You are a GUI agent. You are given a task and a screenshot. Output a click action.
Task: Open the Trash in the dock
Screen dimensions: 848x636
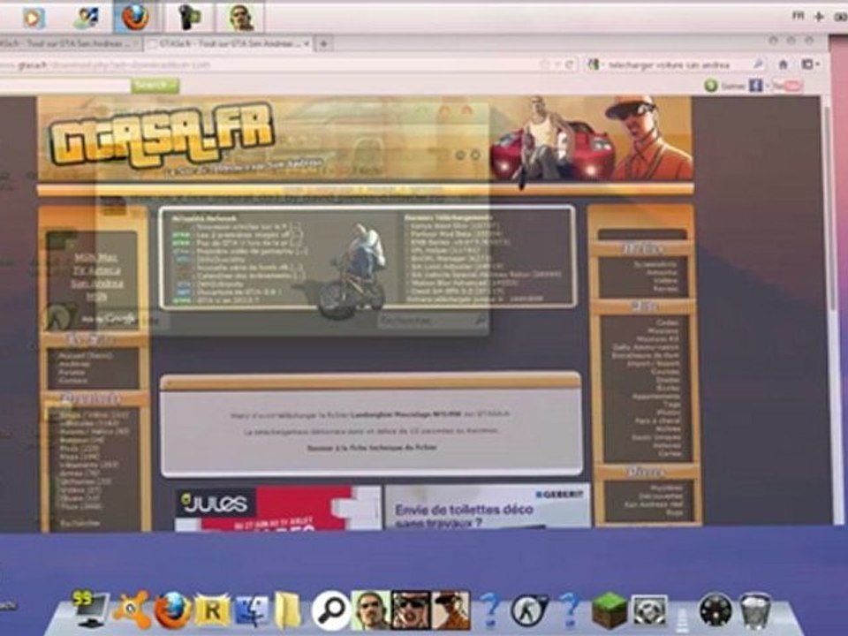(755, 610)
